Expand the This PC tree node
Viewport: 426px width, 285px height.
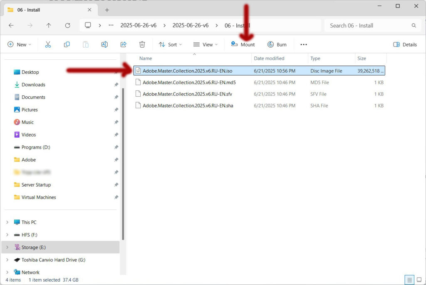coord(7,222)
